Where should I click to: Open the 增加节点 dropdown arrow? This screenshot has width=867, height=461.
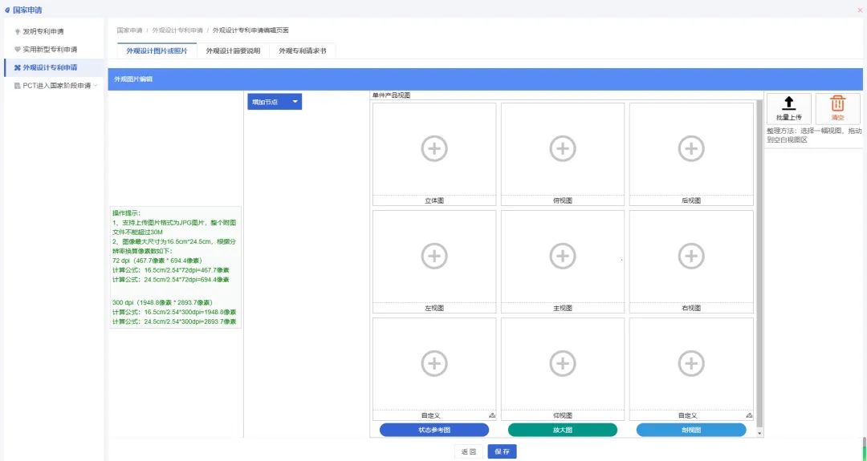pos(295,102)
